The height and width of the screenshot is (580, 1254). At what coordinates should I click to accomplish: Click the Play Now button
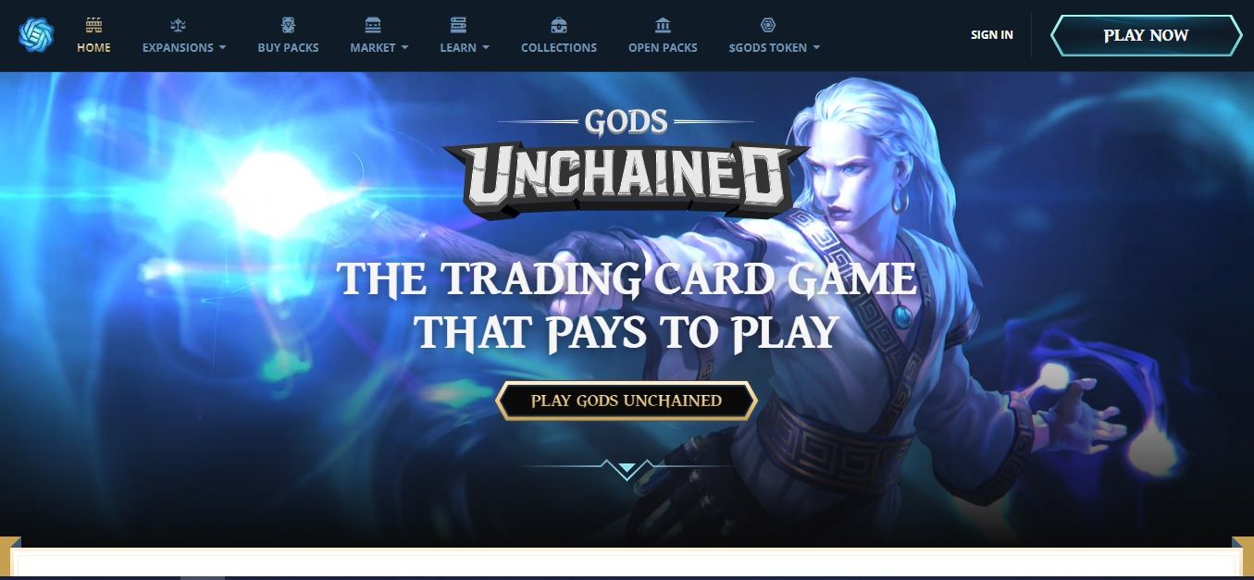click(x=1146, y=35)
